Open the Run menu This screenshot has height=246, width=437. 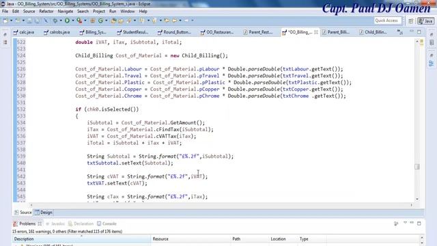[x=113, y=11]
